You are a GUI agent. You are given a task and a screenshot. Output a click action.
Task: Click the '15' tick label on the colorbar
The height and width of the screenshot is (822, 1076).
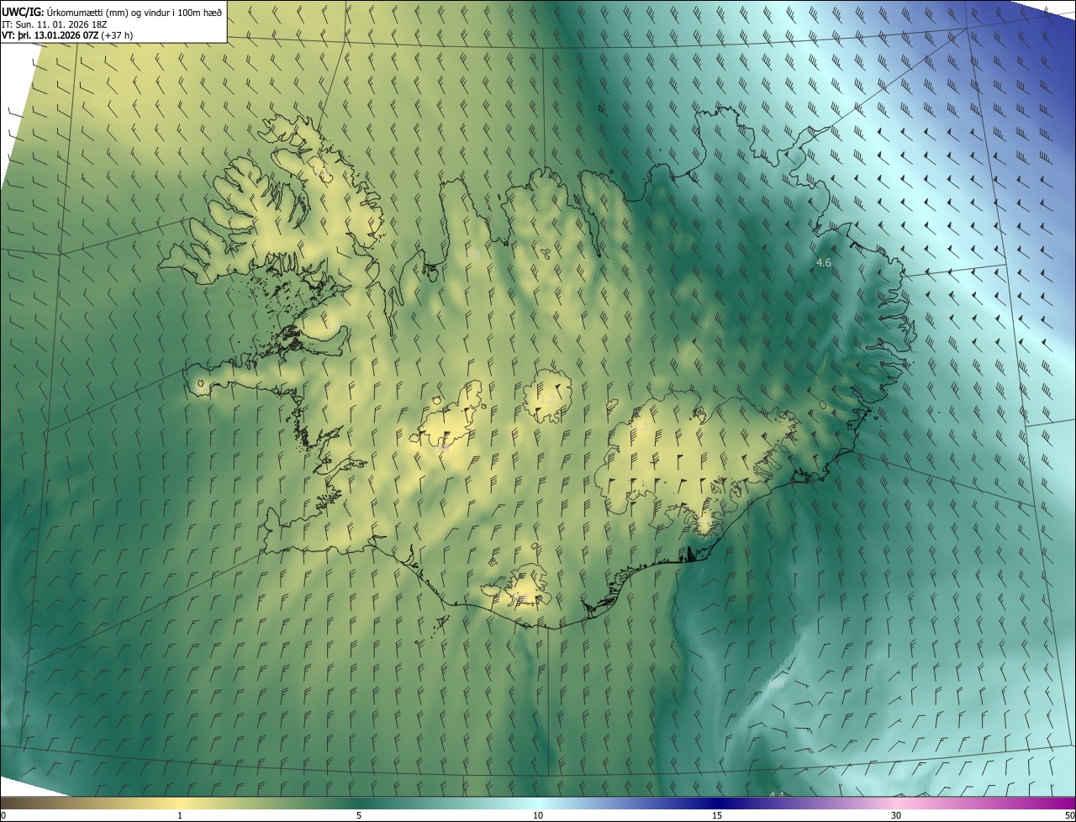(717, 815)
